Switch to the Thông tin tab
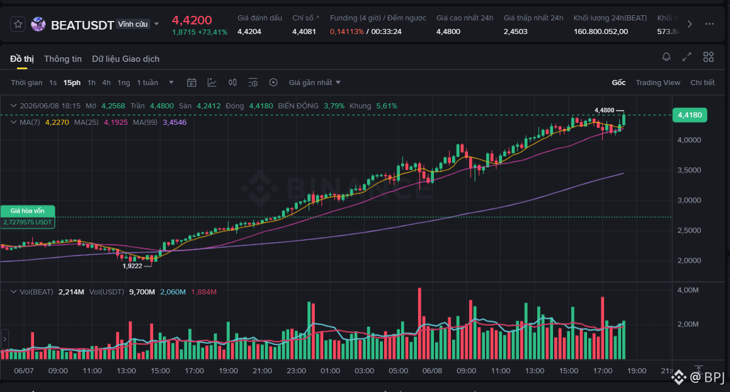730x392 pixels. pyautogui.click(x=63, y=59)
